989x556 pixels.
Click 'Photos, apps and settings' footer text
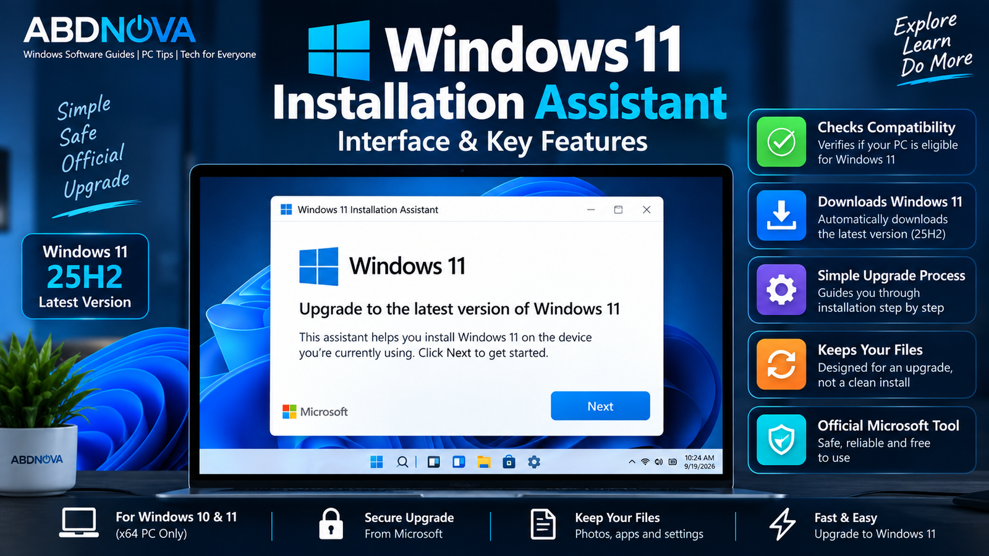[639, 534]
